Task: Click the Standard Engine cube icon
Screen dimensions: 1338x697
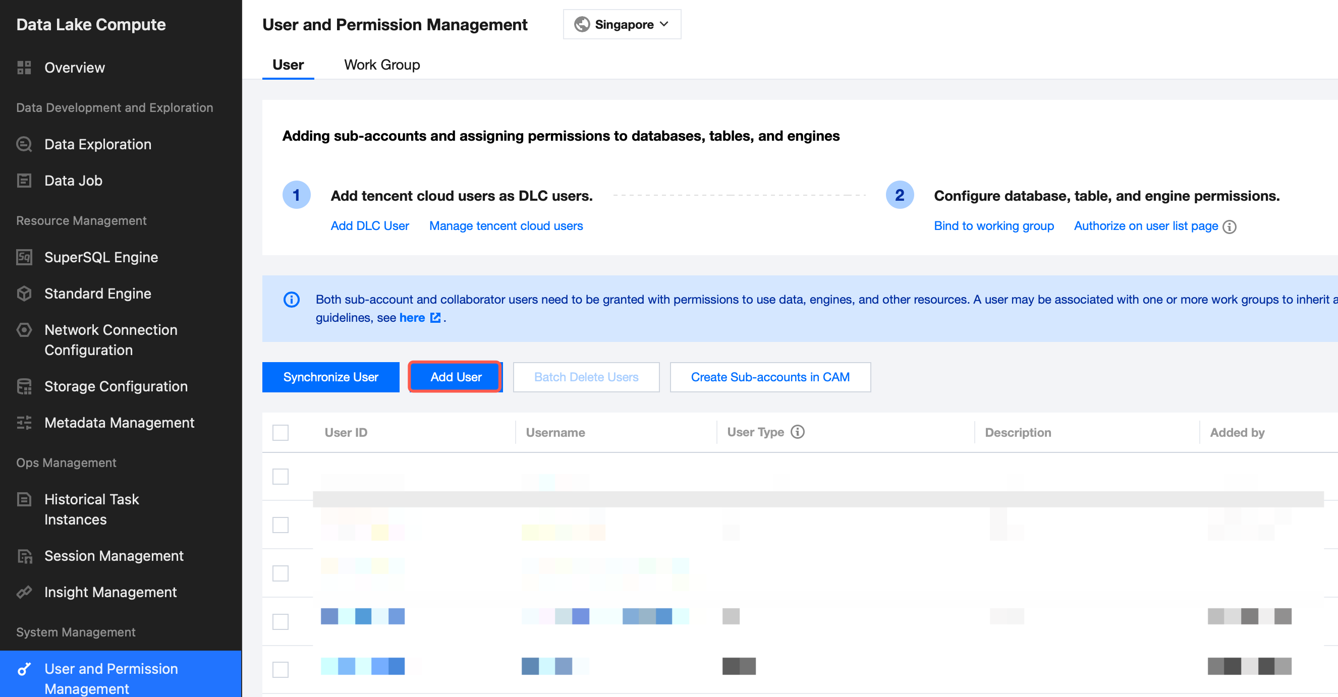Action: 24,294
